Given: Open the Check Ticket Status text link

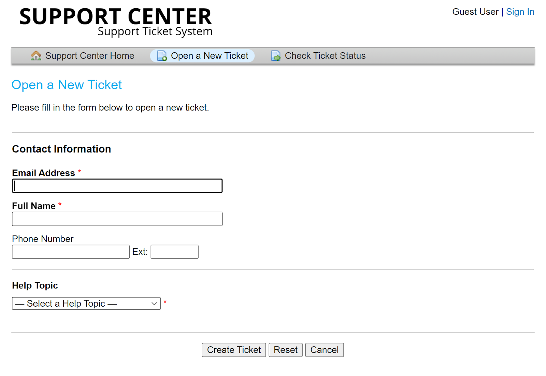Looking at the screenshot, I should tap(325, 56).
